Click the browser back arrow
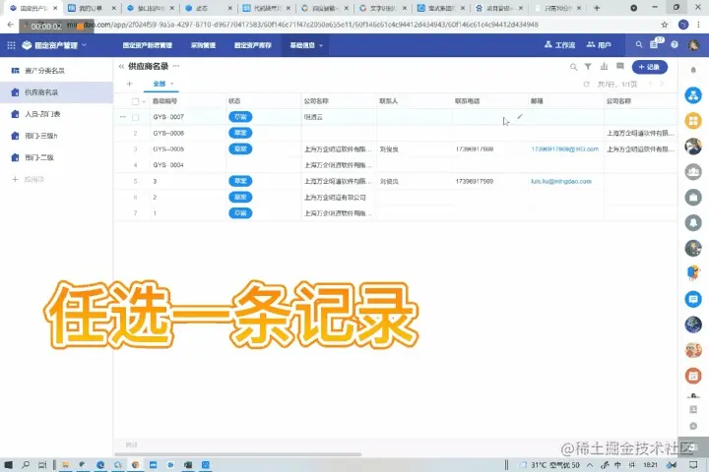Image resolution: width=709 pixels, height=472 pixels. 11,25
